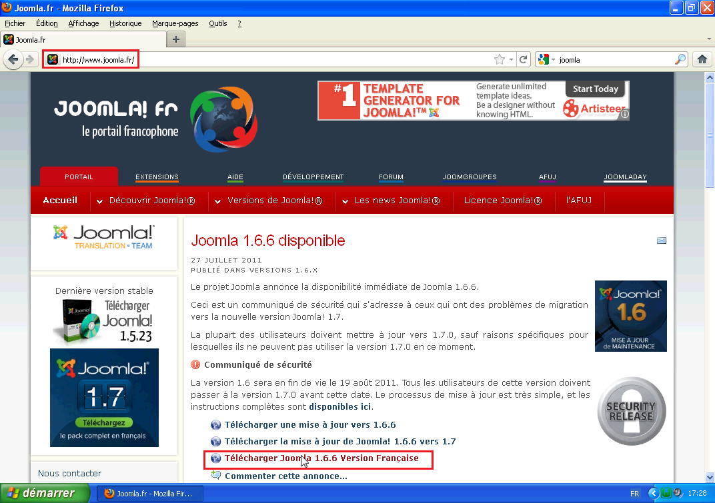Expand the Les news Joomla! menu chevron

345,201
